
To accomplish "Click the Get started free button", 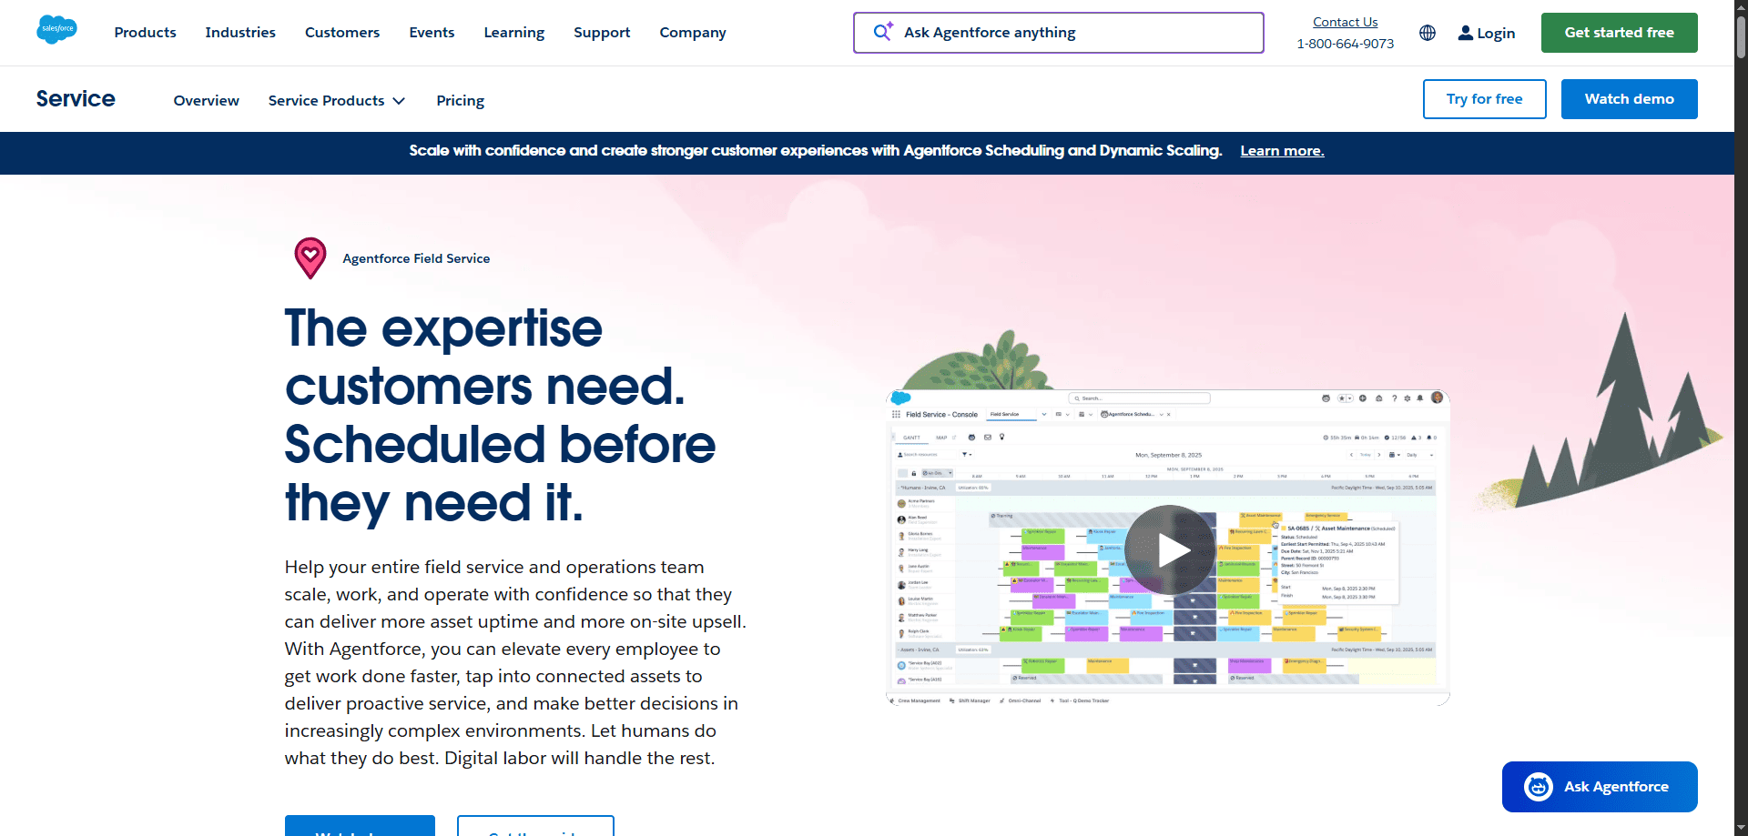I will (1619, 33).
